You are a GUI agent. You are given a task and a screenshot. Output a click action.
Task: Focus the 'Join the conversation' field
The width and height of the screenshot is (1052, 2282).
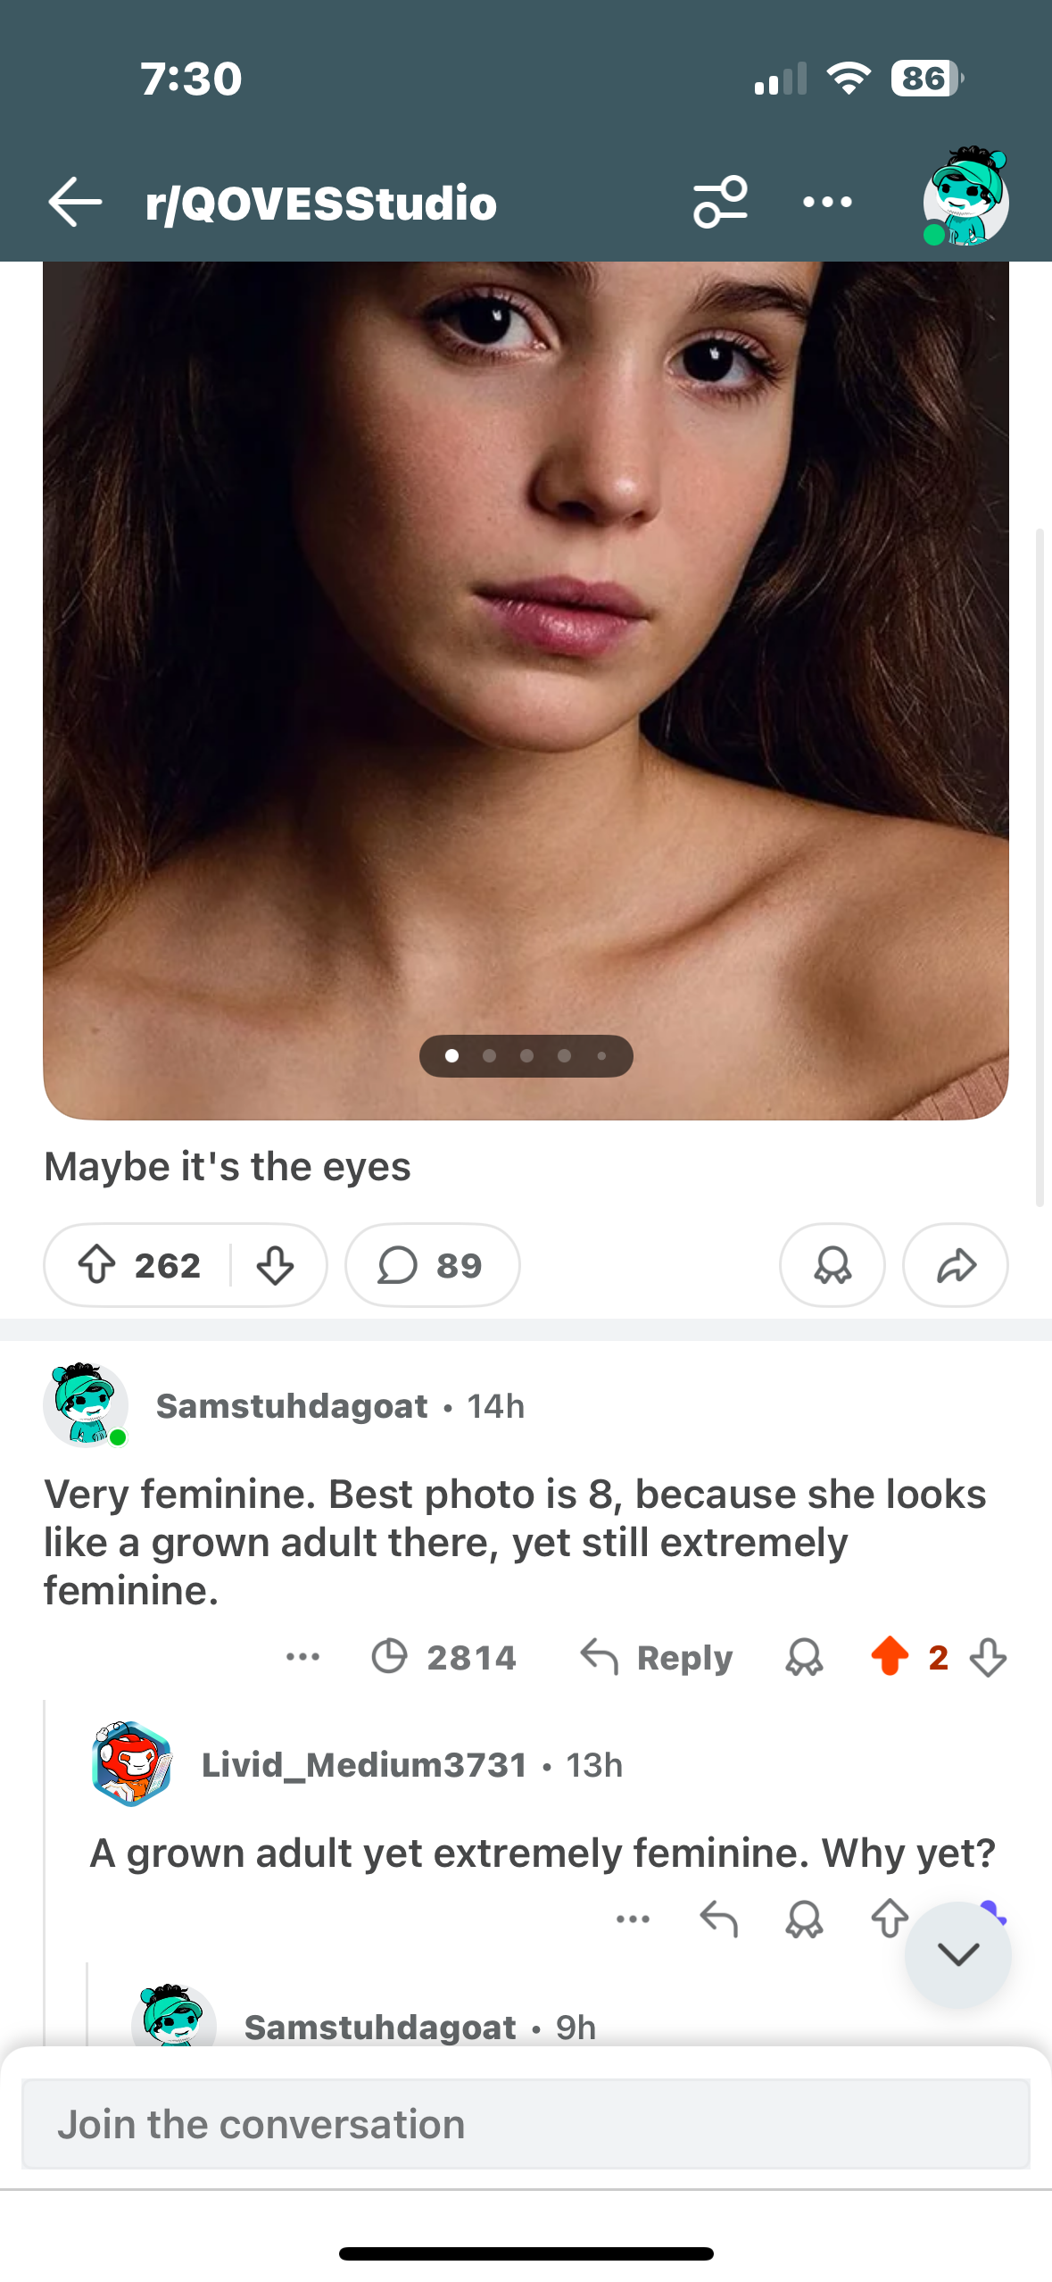(x=526, y=2123)
